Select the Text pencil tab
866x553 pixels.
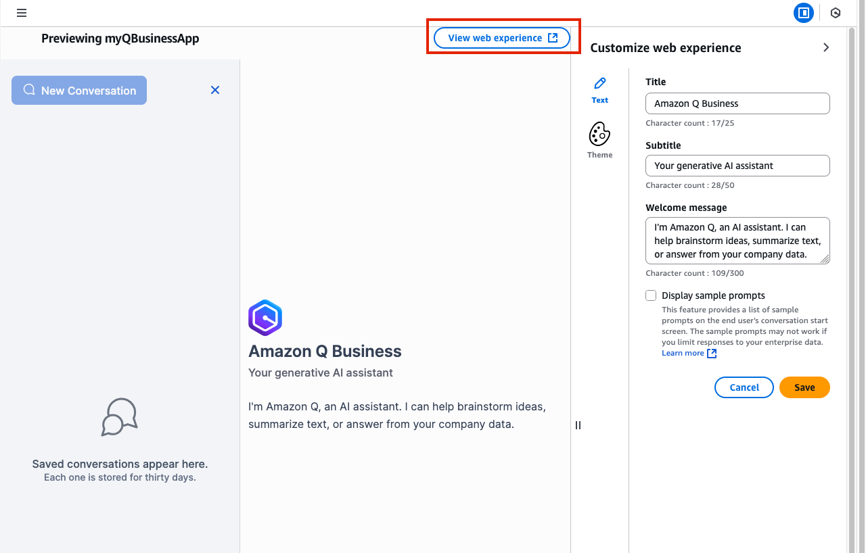599,90
